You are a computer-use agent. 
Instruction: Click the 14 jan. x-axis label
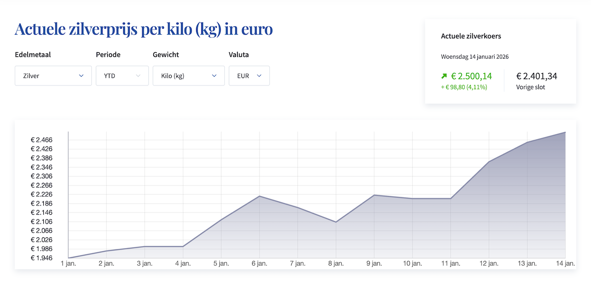coord(565,264)
